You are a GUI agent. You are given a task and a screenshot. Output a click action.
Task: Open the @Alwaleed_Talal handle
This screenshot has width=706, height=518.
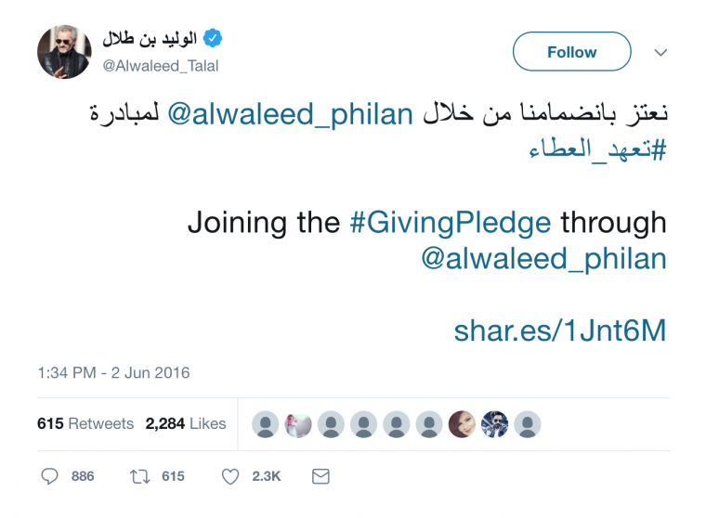161,66
